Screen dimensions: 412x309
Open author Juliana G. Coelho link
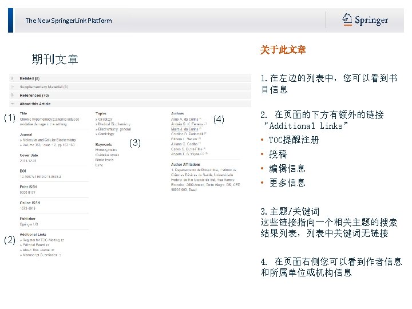(x=185, y=144)
